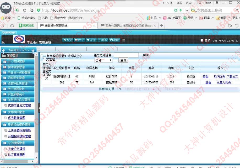Viewport: 240px width, 168px height.
Task: Open the 文件 browser menu
Action: 170,3
